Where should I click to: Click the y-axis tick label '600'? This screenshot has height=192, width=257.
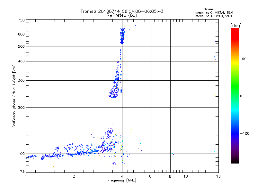pyautogui.click(x=21, y=34)
